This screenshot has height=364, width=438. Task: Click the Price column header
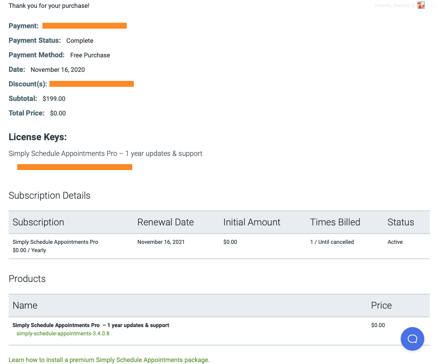coord(381,305)
